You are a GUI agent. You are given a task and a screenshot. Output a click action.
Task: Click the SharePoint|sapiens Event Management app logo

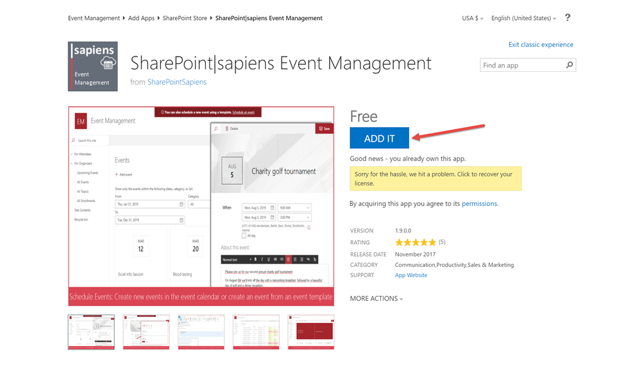tap(92, 66)
